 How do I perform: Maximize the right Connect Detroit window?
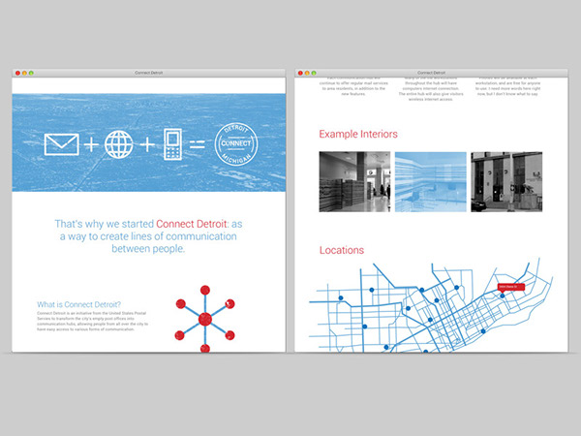pos(314,73)
